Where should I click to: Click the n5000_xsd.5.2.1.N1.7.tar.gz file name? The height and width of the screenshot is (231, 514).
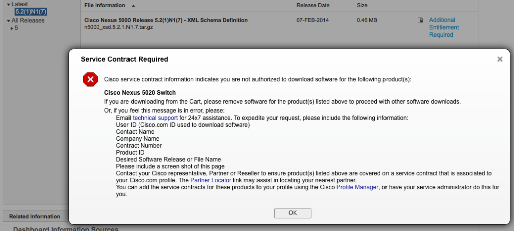click(118, 27)
